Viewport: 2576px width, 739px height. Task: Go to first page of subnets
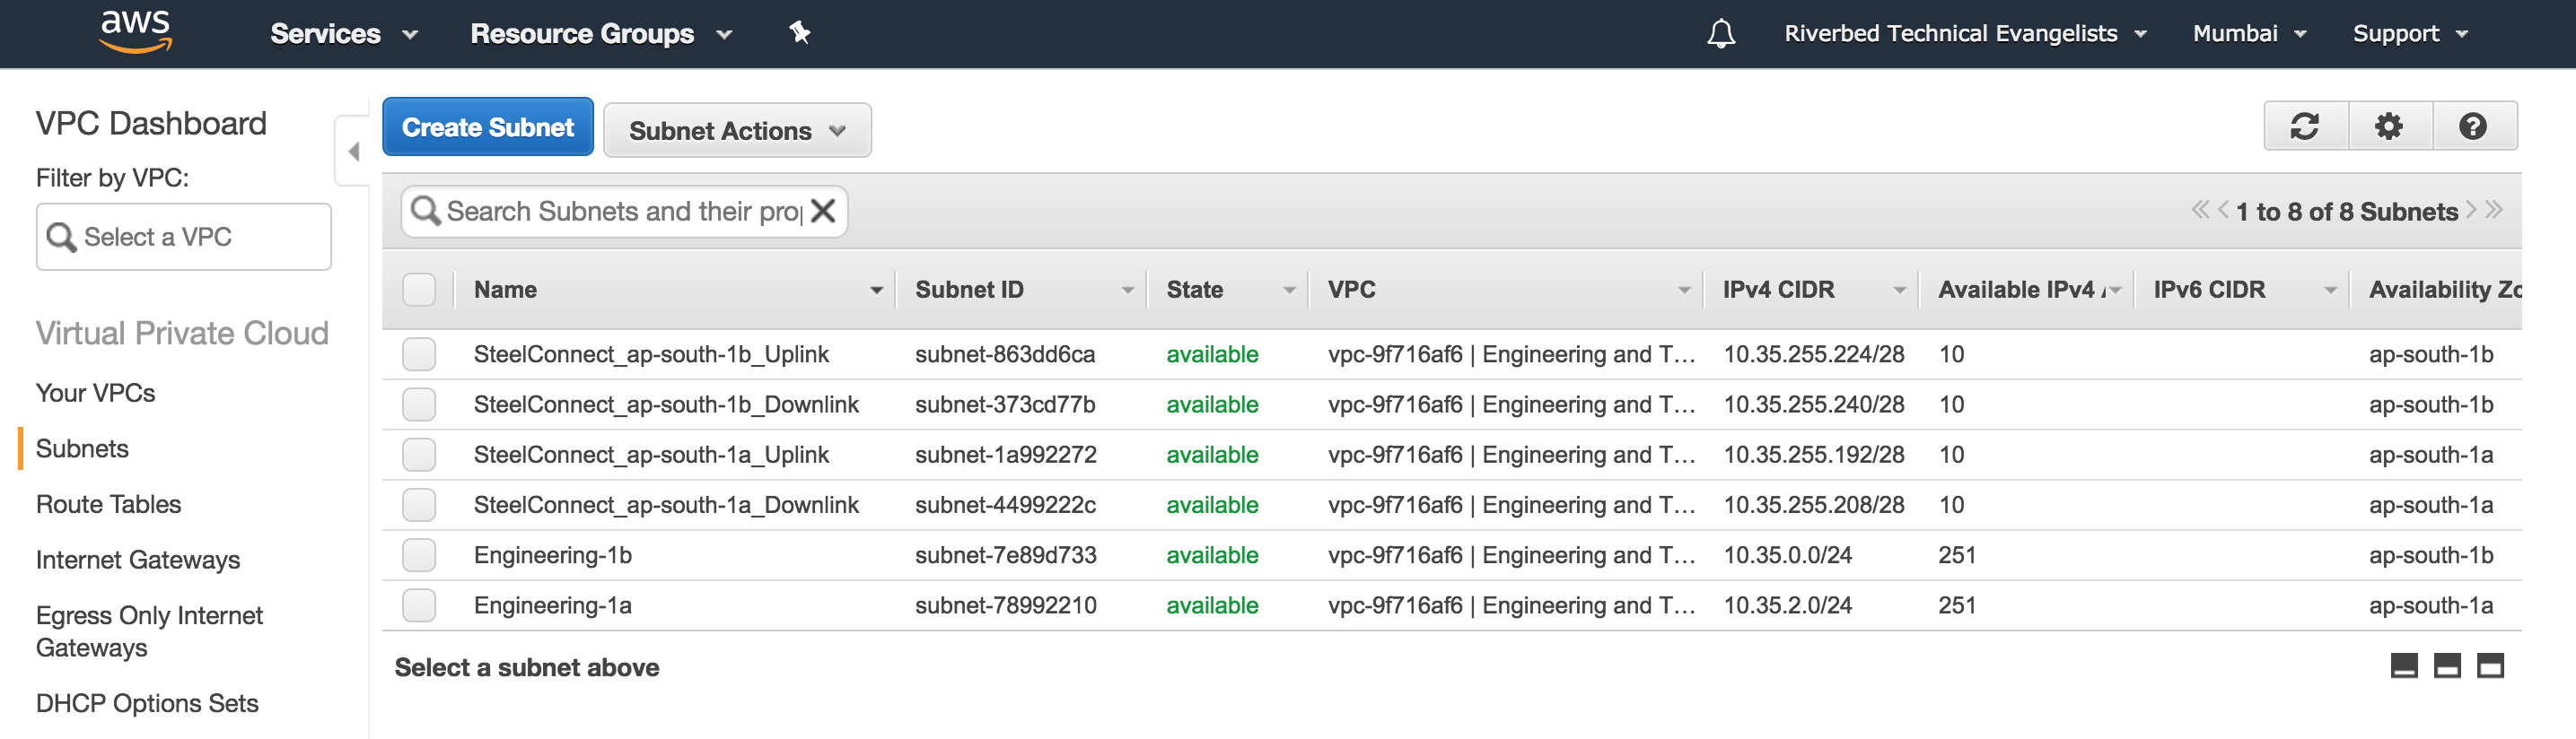(x=2199, y=210)
